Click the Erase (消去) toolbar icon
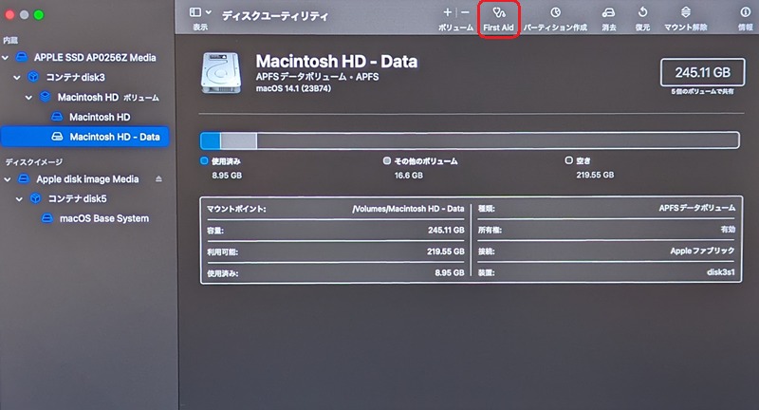The height and width of the screenshot is (410, 759). pyautogui.click(x=608, y=18)
